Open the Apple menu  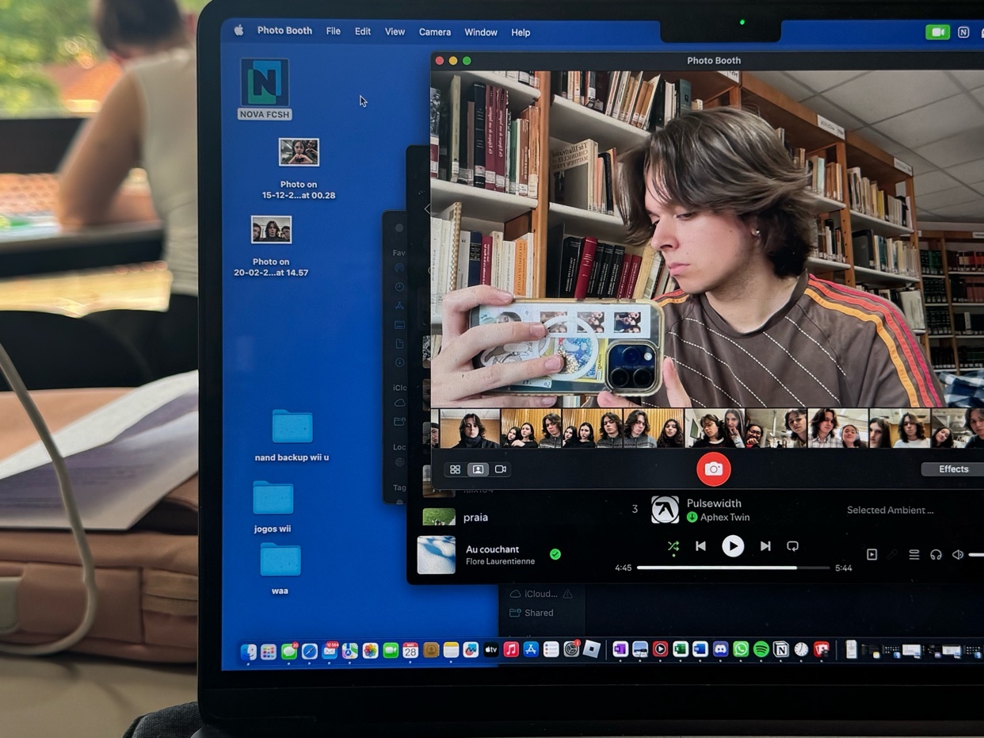click(x=238, y=31)
